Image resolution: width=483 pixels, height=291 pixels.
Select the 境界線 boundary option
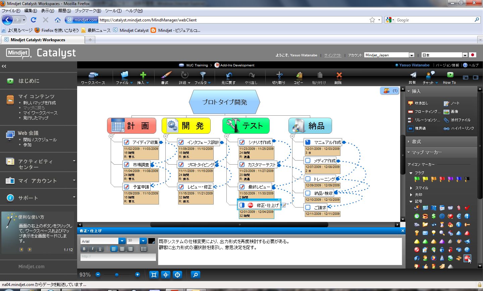point(417,128)
